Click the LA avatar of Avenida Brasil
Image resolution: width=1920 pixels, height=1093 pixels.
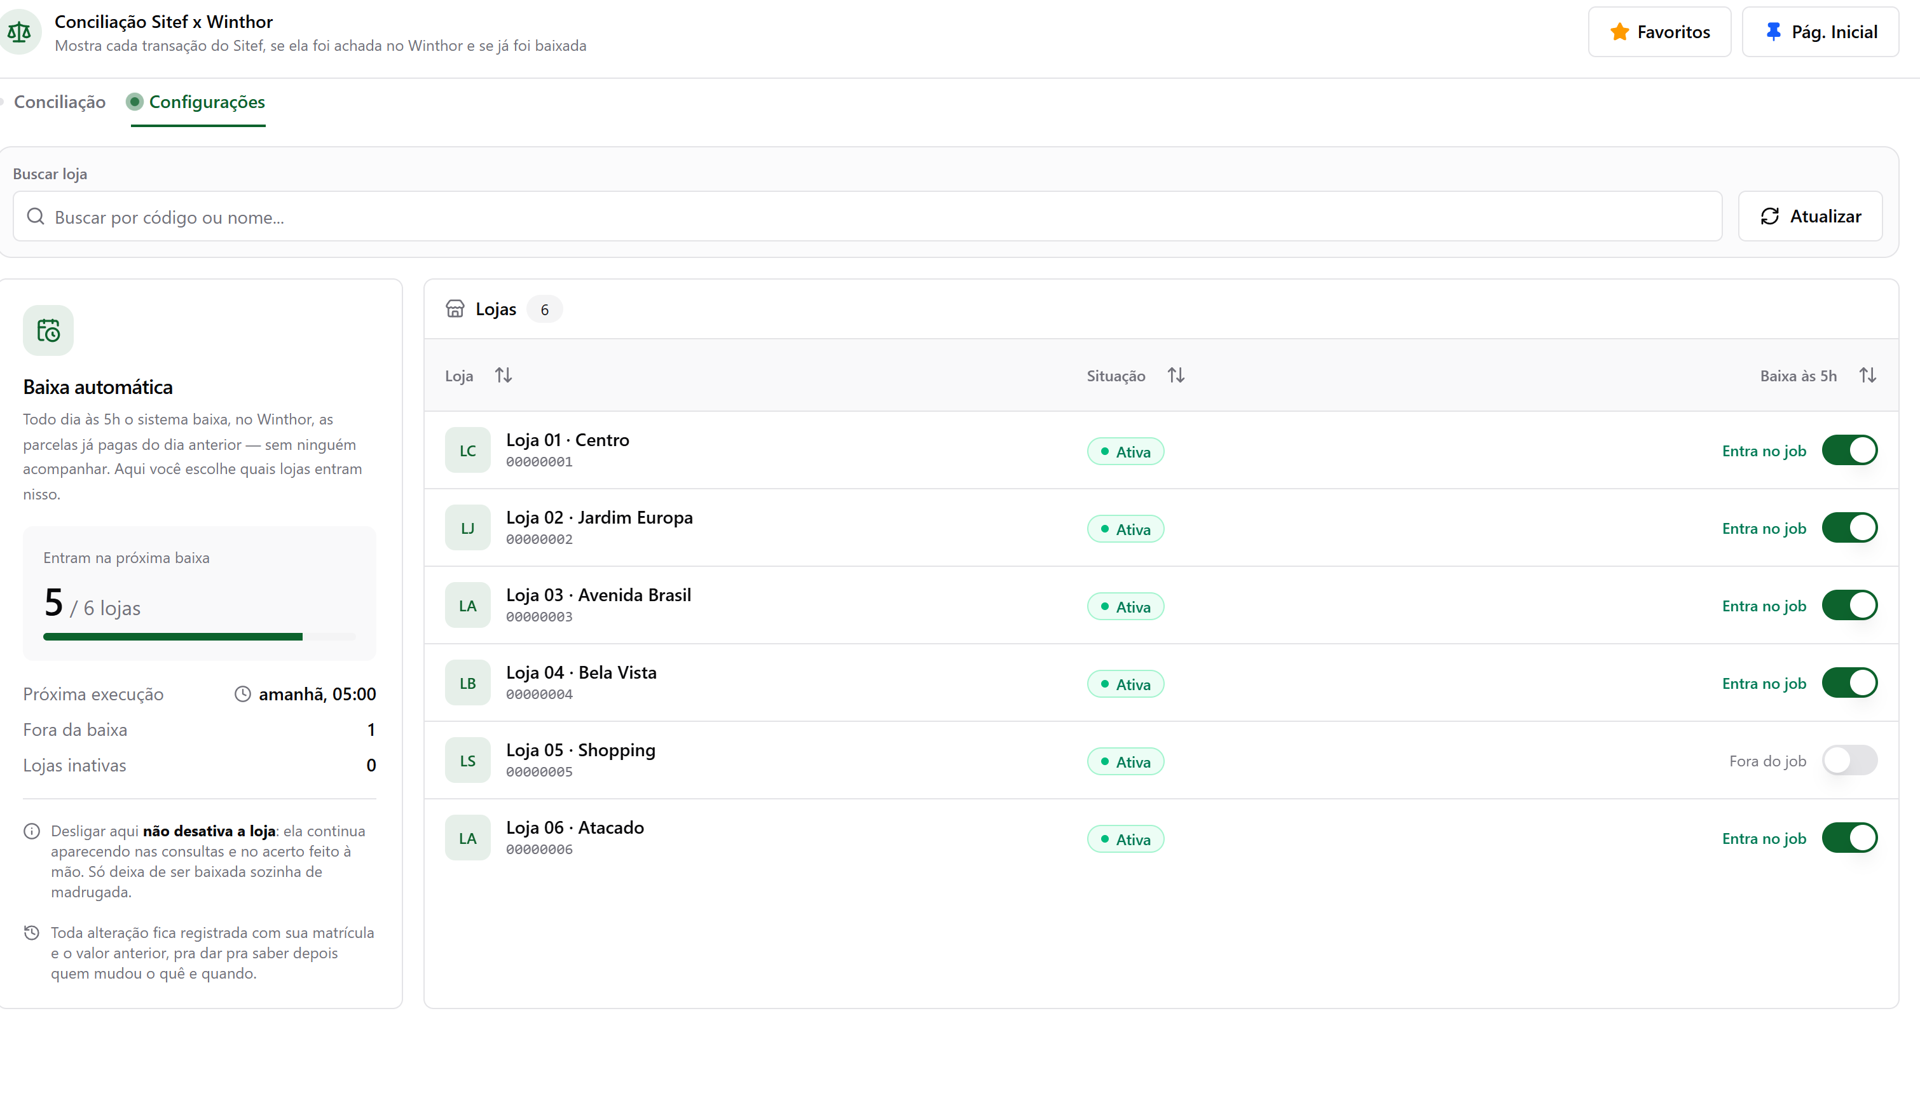click(467, 605)
